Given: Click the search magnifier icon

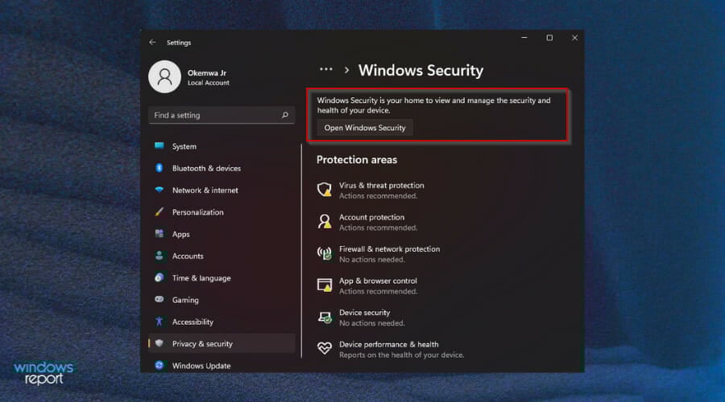Looking at the screenshot, I should (285, 115).
